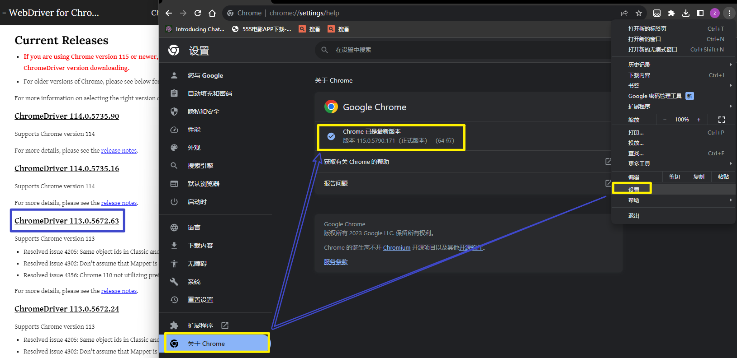Increase zoom with the plus button

(699, 120)
